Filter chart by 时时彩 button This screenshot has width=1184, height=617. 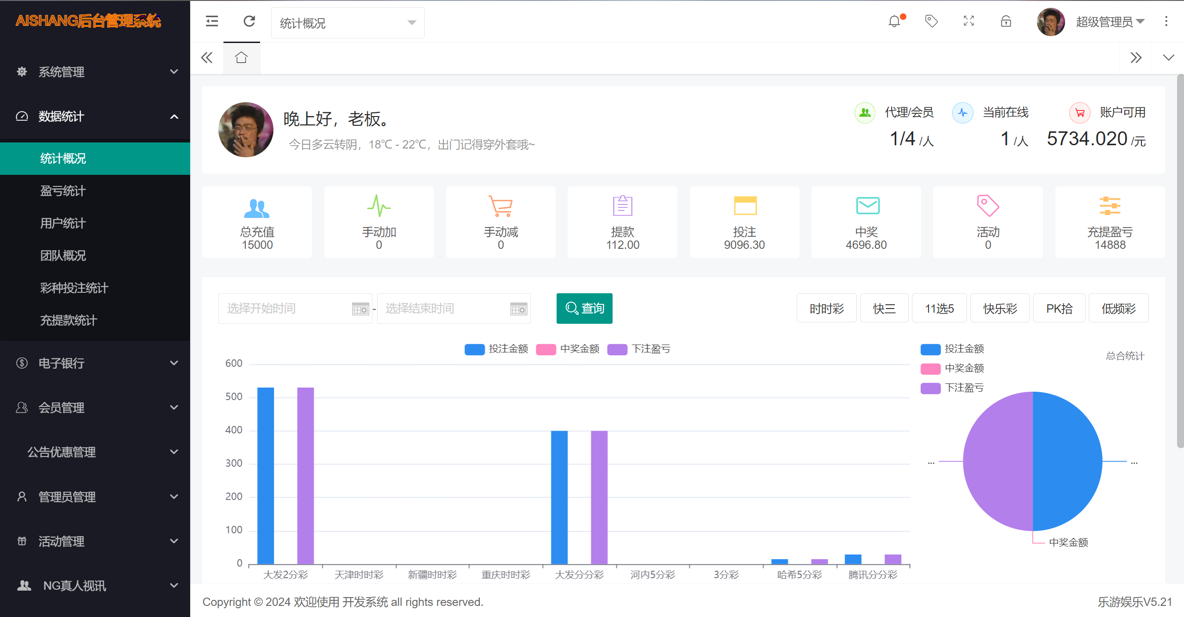[826, 308]
